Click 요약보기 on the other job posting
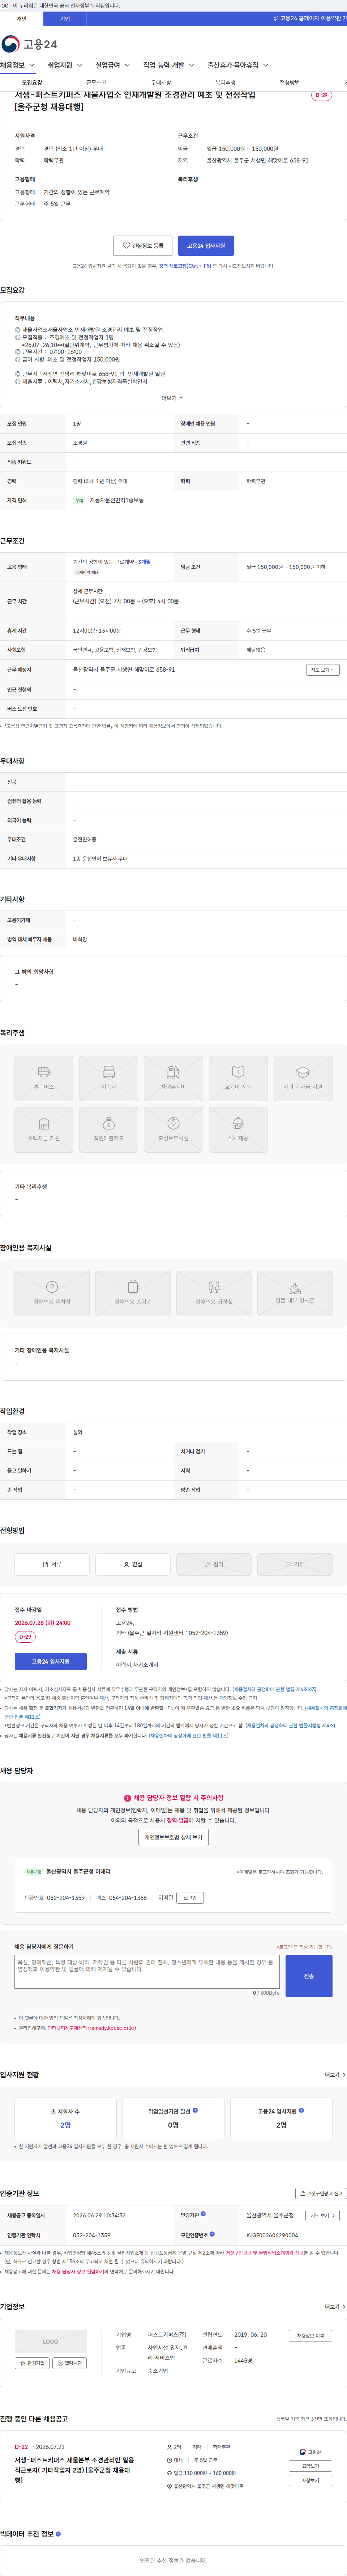Screen dimensions: 347x2576 pyautogui.click(x=311, y=2466)
